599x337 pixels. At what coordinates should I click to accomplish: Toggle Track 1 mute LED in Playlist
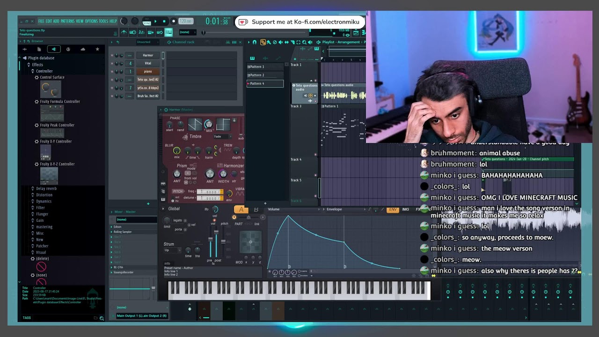315,81
